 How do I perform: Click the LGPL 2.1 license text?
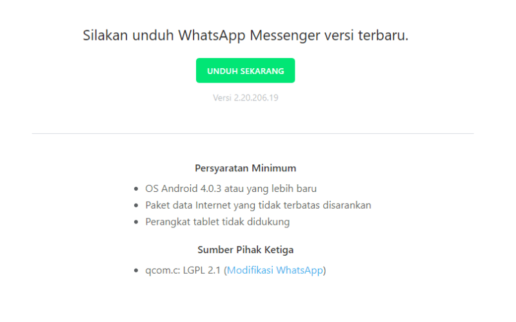pos(201,270)
